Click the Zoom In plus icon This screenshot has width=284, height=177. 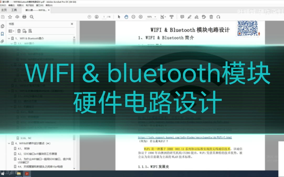140,17
